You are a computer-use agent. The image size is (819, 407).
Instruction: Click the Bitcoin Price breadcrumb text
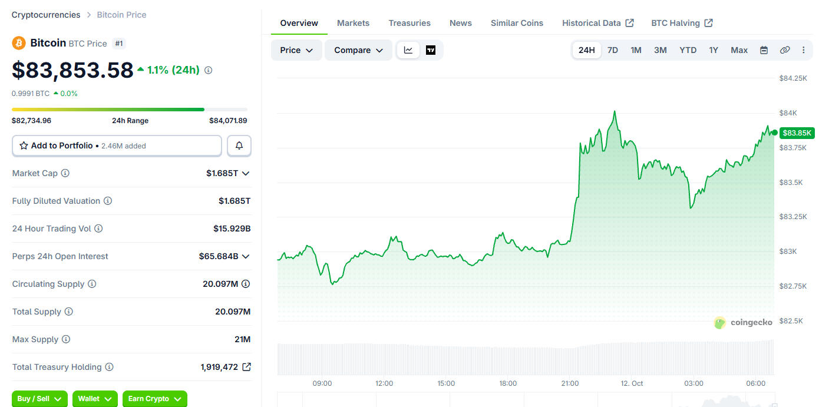(x=121, y=15)
